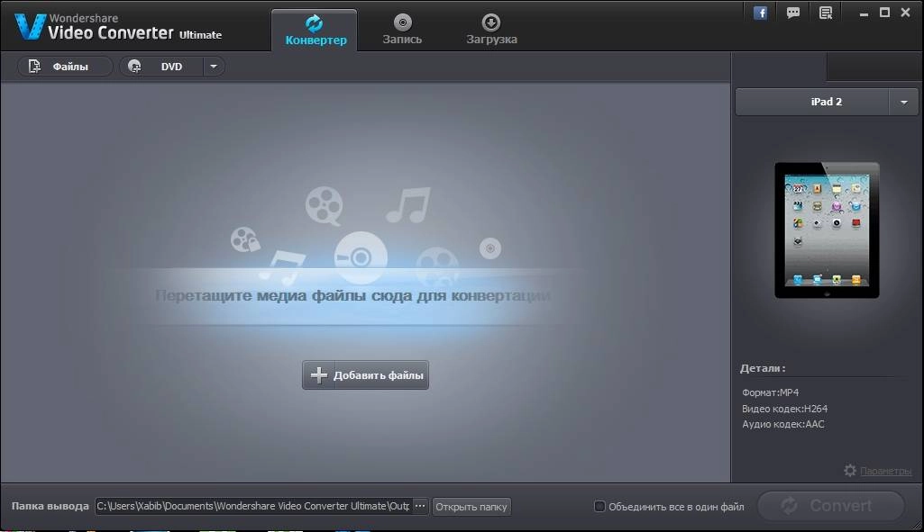This screenshot has height=532, width=924.
Task: Close the Video Converter window
Action: pos(906,13)
